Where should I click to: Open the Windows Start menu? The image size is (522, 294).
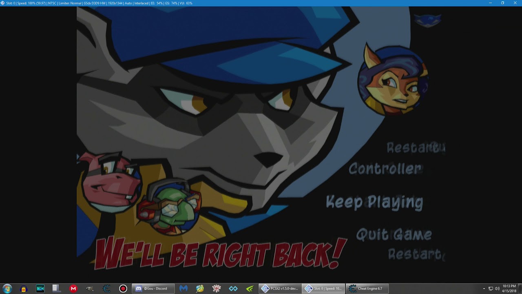7,289
